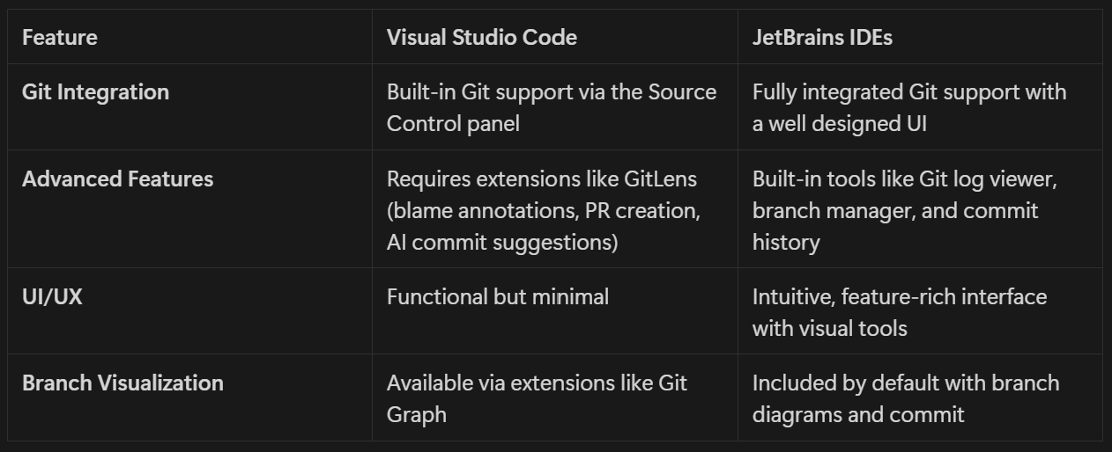Viewport: 1112px width, 452px height.
Task: Select cell mentioning Source Control panel
Action: point(554,107)
